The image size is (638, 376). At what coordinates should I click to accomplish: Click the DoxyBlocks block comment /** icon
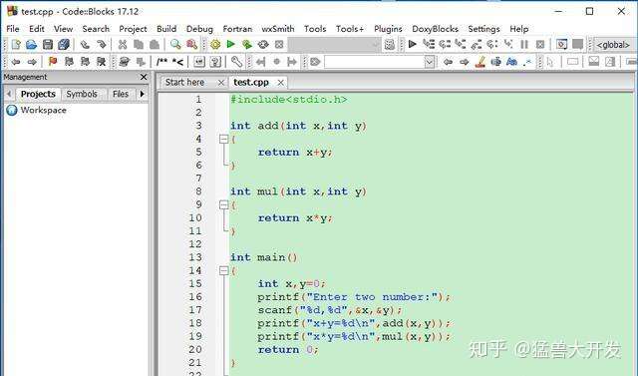161,62
